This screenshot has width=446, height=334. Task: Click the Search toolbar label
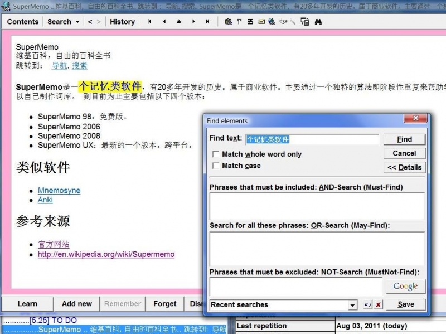pyautogui.click(x=59, y=22)
